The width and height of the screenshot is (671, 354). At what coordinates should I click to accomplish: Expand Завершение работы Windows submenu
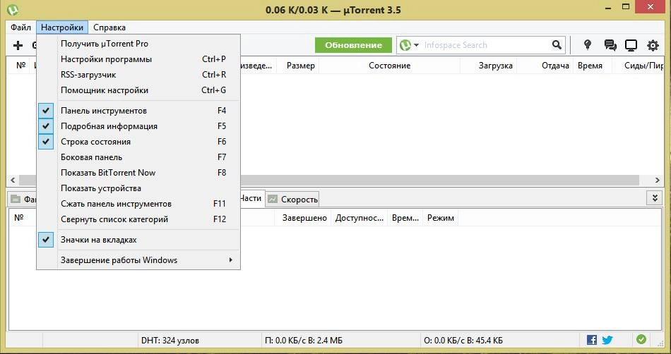point(138,260)
